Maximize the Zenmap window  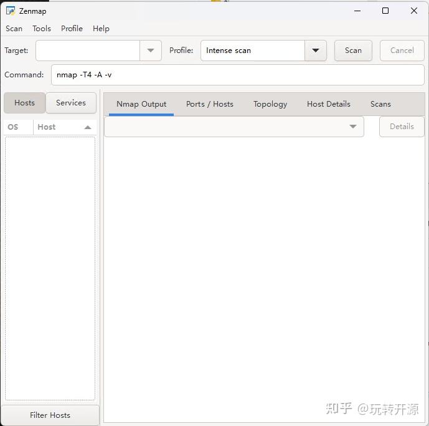385,11
